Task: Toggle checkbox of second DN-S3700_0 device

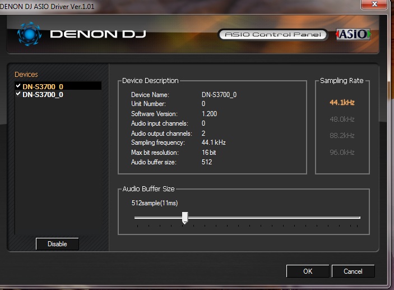Action: pos(18,94)
